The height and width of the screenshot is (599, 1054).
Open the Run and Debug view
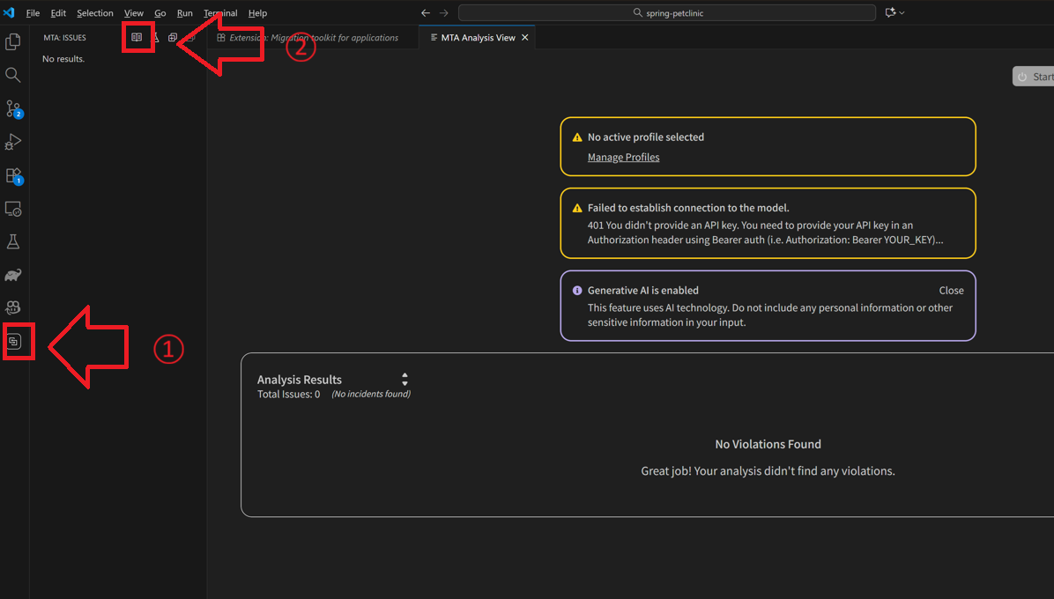coord(12,142)
